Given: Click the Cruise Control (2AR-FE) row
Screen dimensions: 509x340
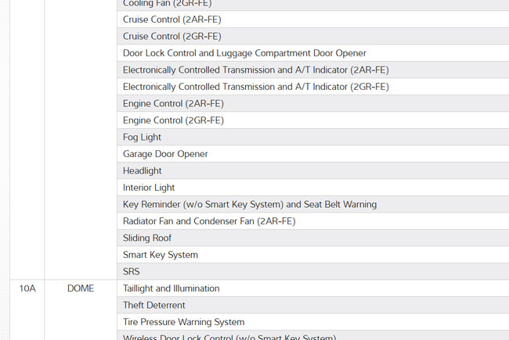Looking at the screenshot, I should [171, 20].
